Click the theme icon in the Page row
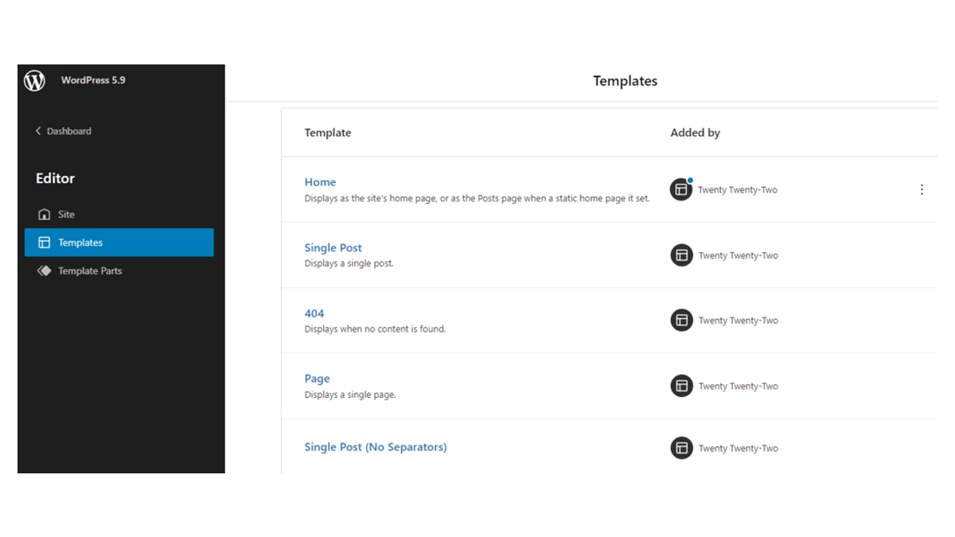Image resolution: width=955 pixels, height=537 pixels. pos(681,386)
